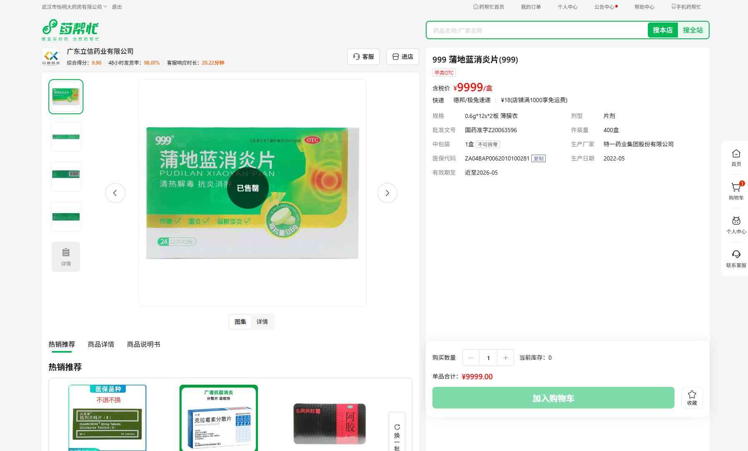This screenshot has height=451, width=748.
Task: Click the 换一批 refresh icon
Action: (397, 427)
